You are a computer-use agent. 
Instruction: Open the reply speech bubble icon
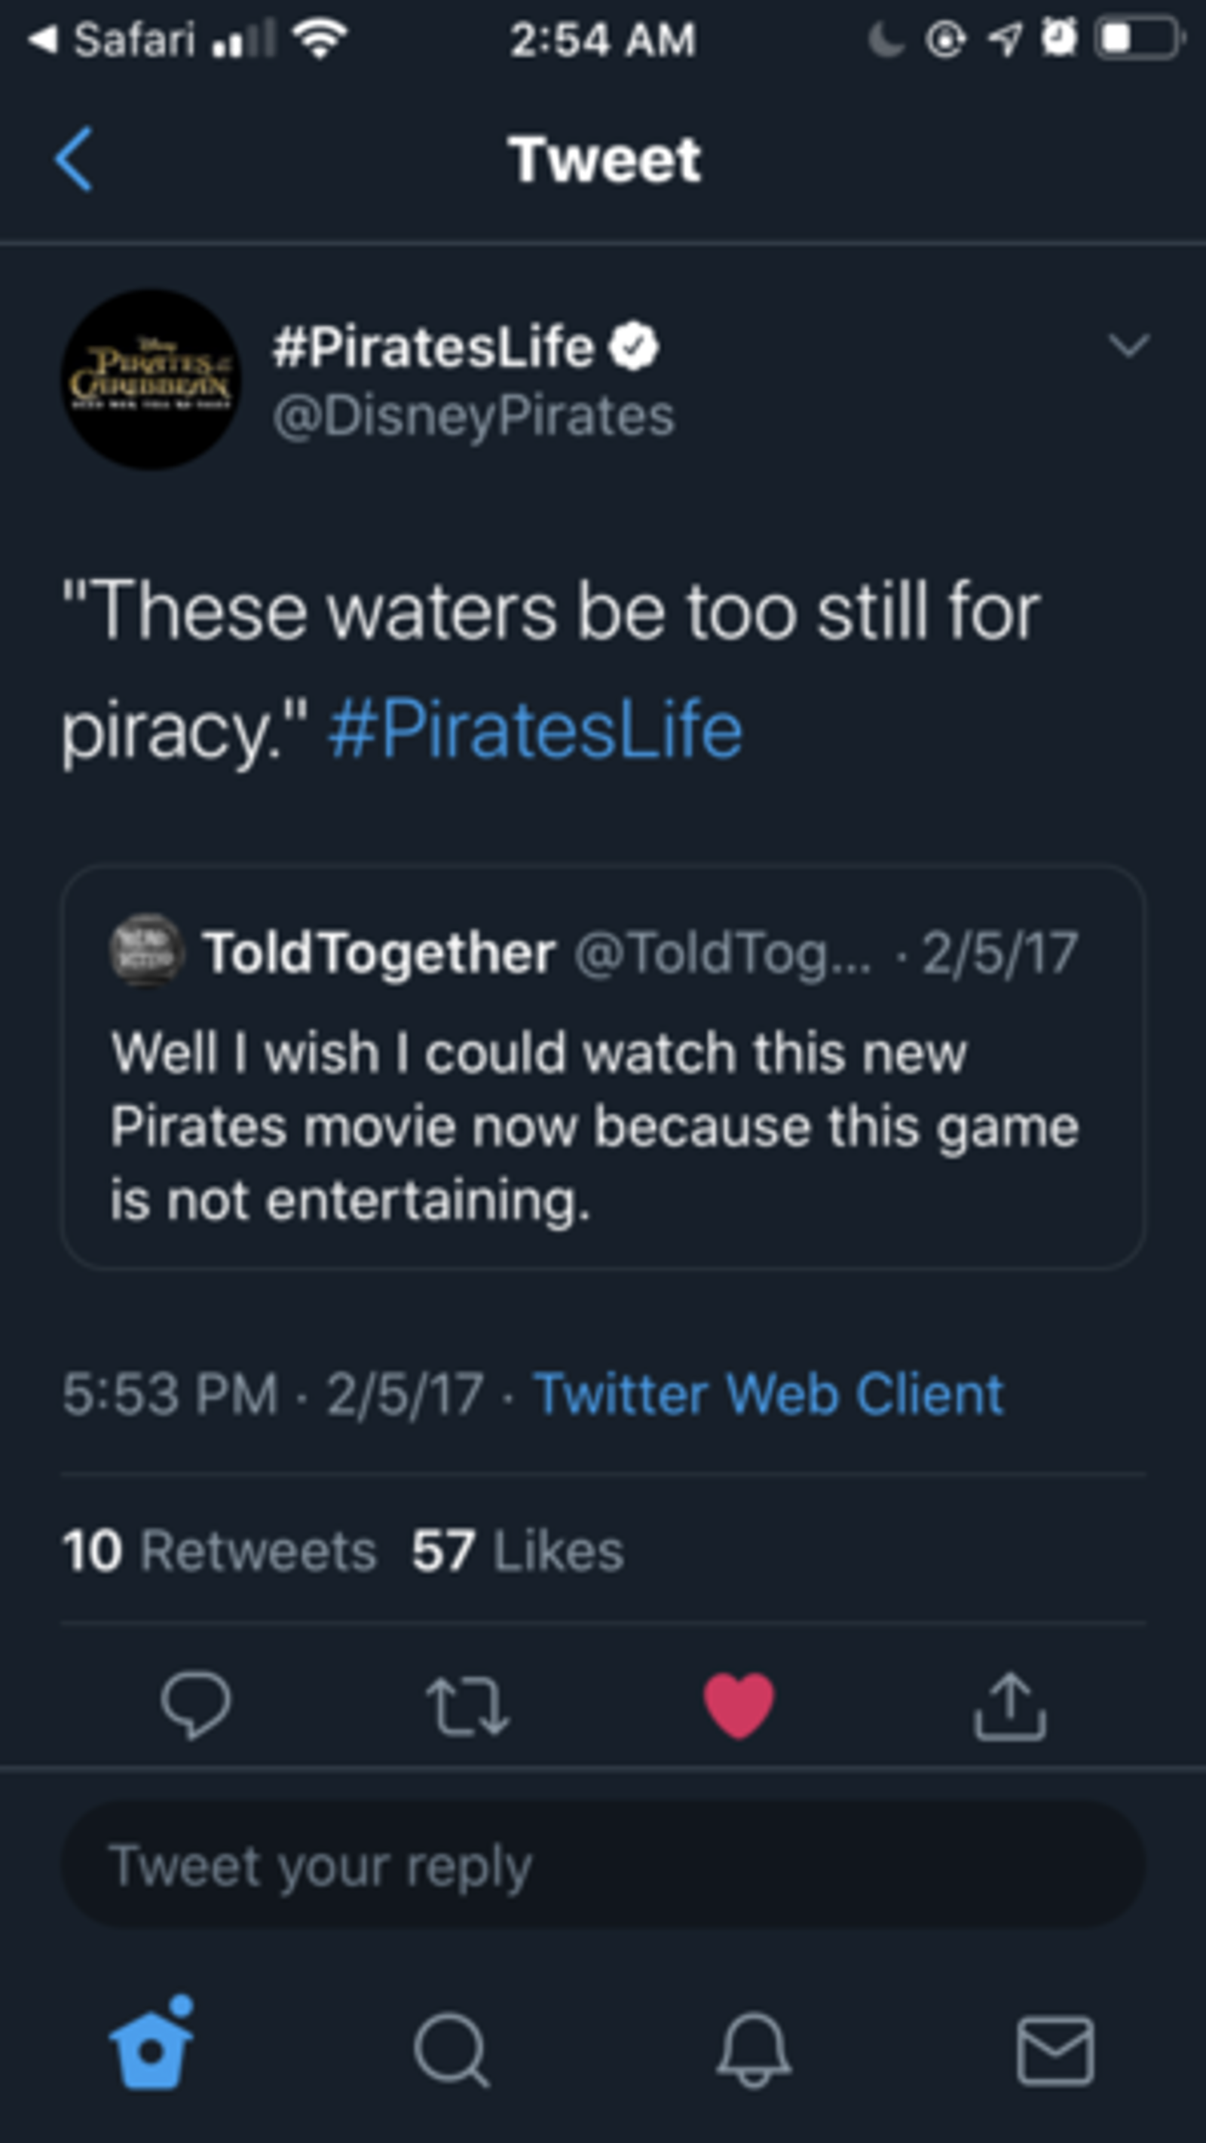(x=195, y=1704)
